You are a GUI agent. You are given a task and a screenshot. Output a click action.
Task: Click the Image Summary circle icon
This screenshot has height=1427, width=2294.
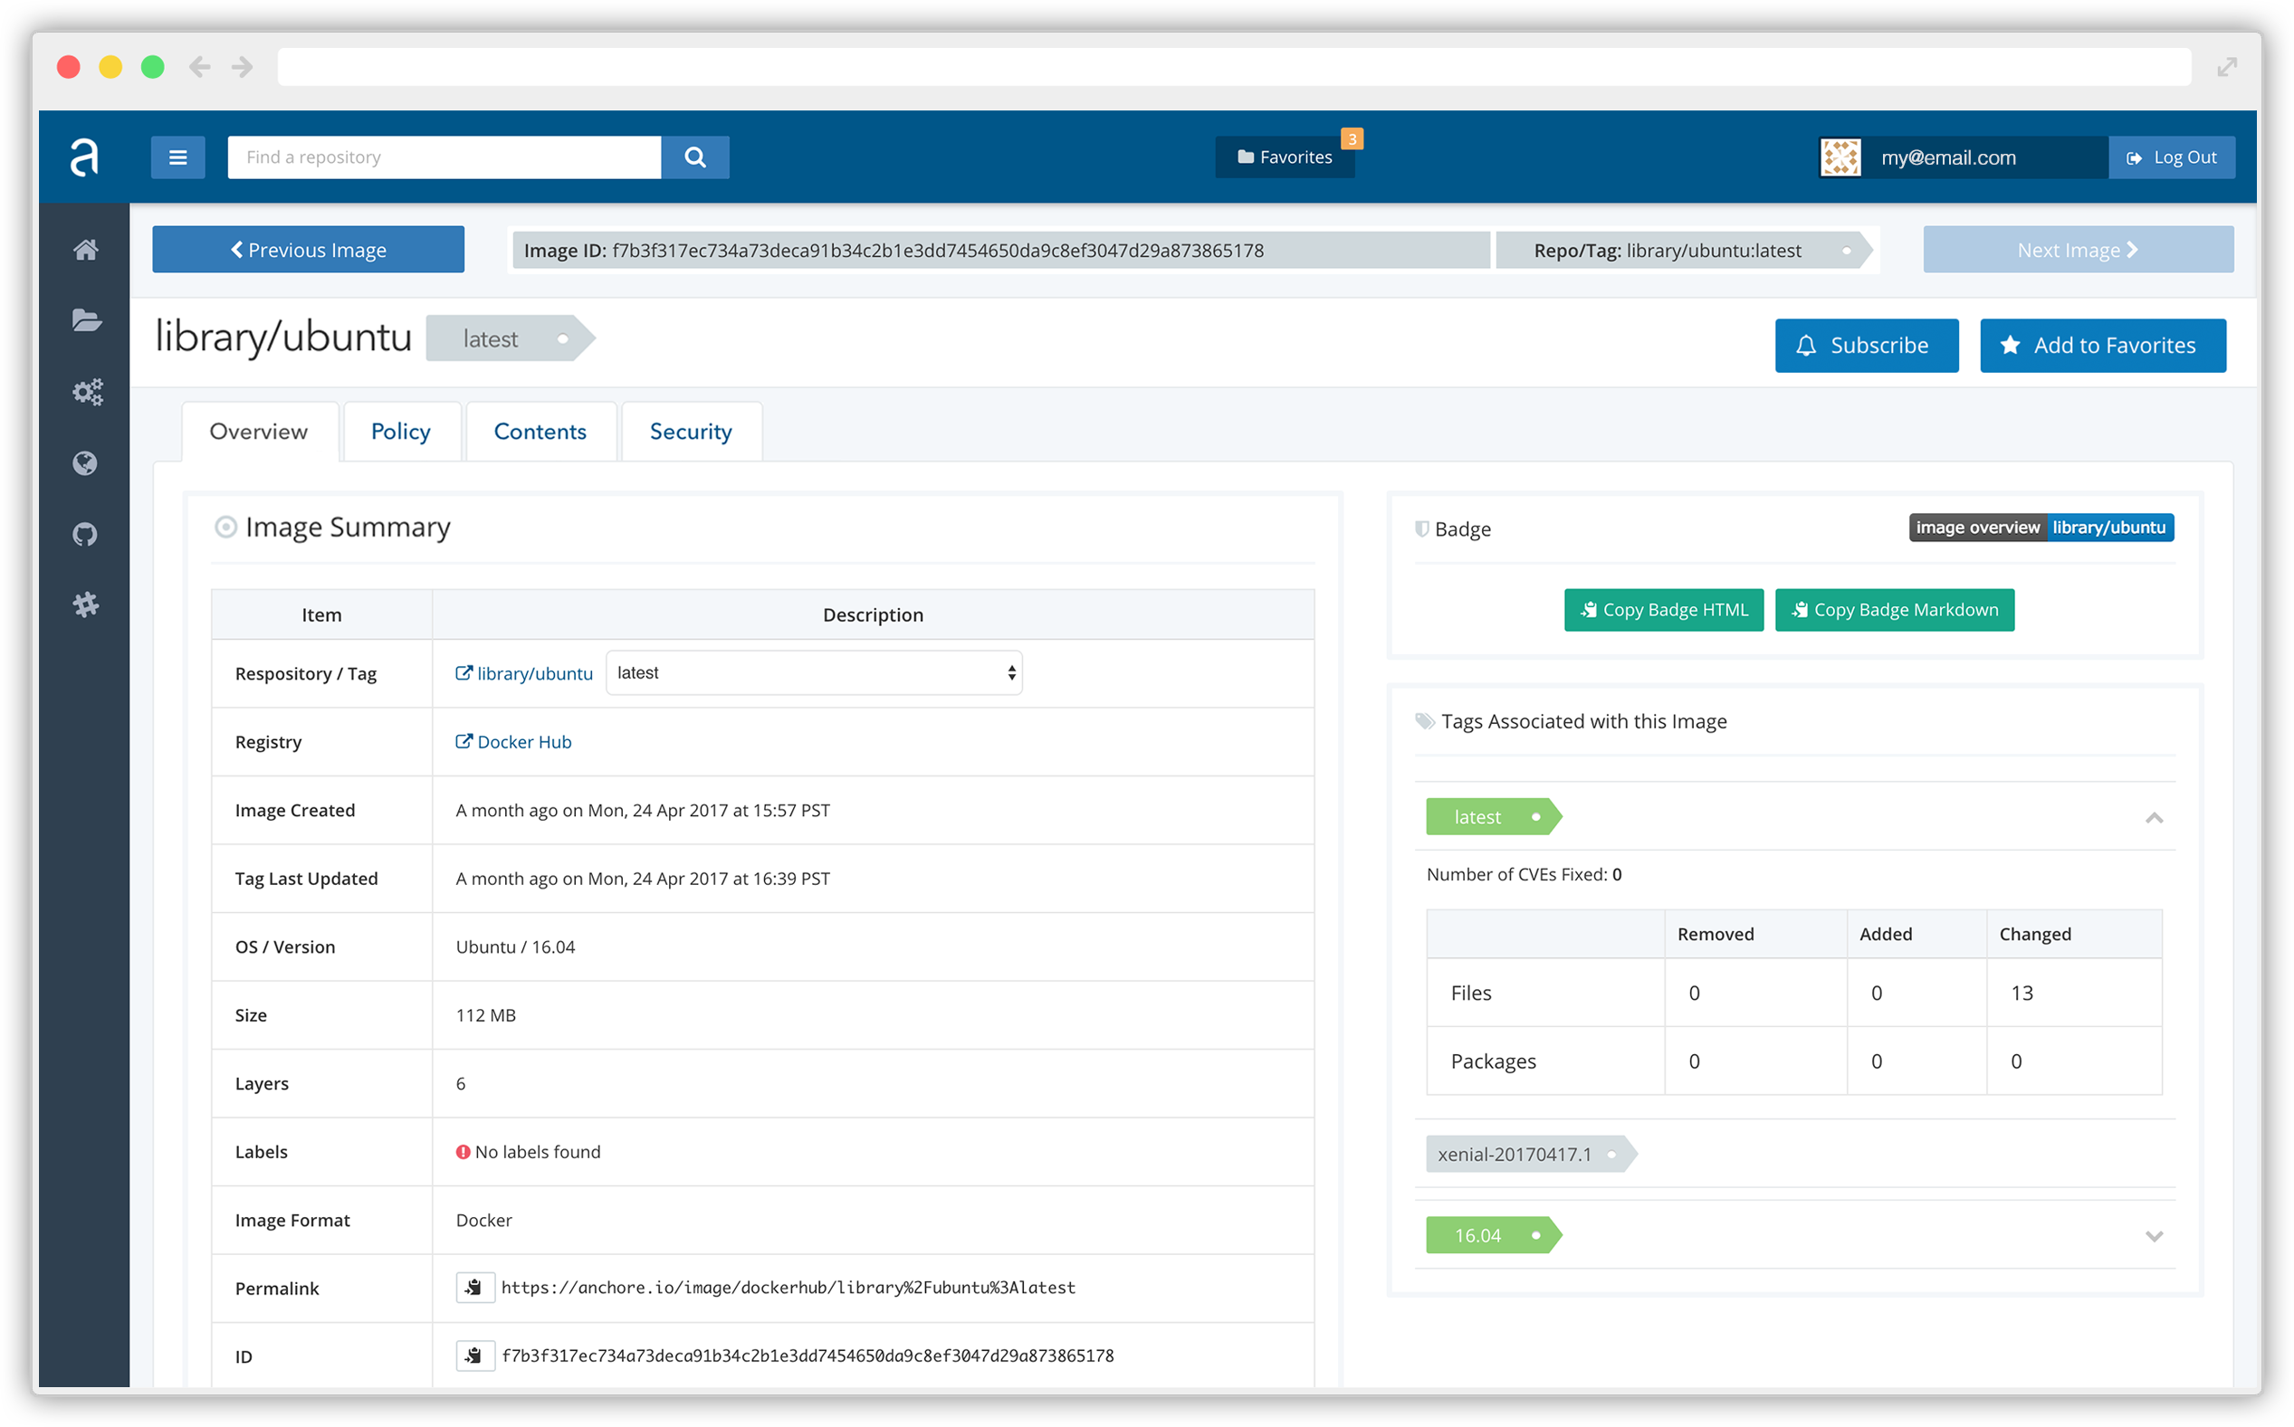225,527
